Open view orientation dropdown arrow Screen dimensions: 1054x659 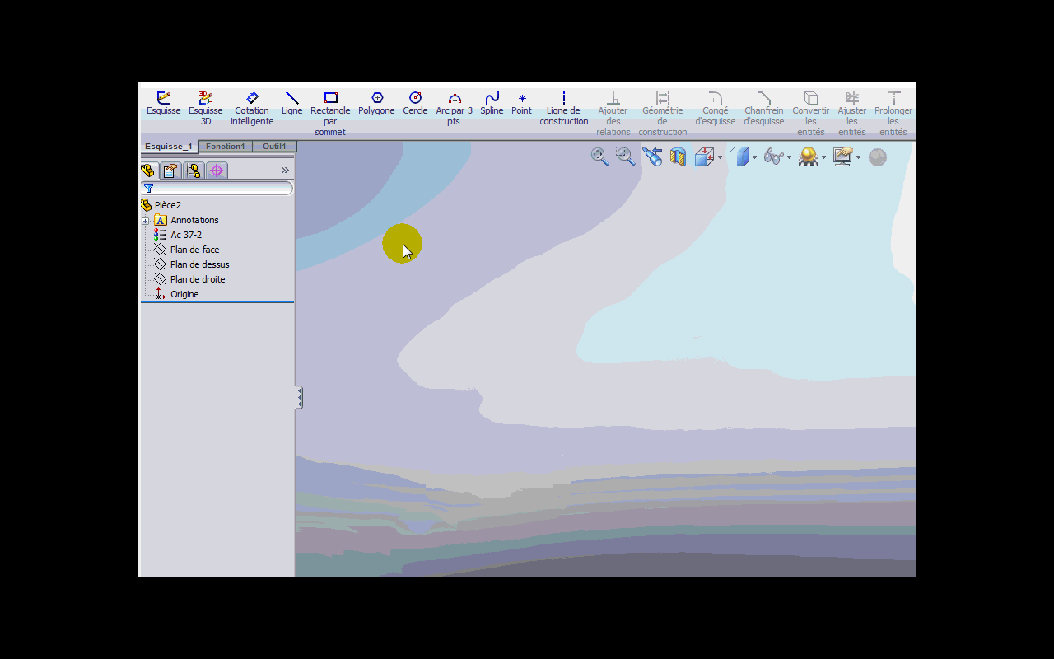pos(721,157)
